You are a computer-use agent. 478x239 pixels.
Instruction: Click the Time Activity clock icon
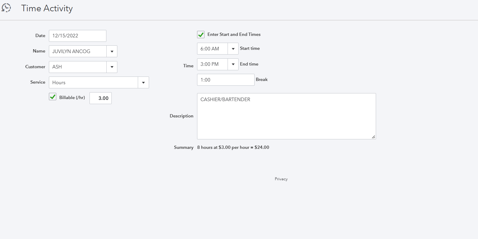click(x=6, y=8)
